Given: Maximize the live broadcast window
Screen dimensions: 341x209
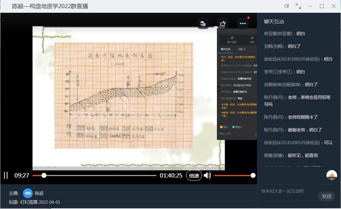Looking at the screenshot, I should pos(322,6).
